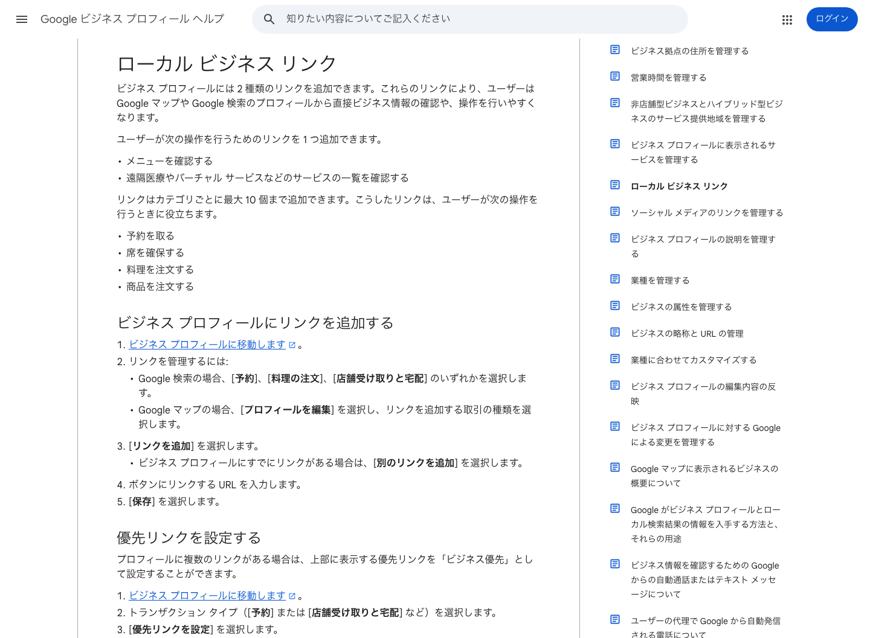
Task: Click article icon beside 自動通話またはテキスト メッセージについて
Action: [x=615, y=564]
